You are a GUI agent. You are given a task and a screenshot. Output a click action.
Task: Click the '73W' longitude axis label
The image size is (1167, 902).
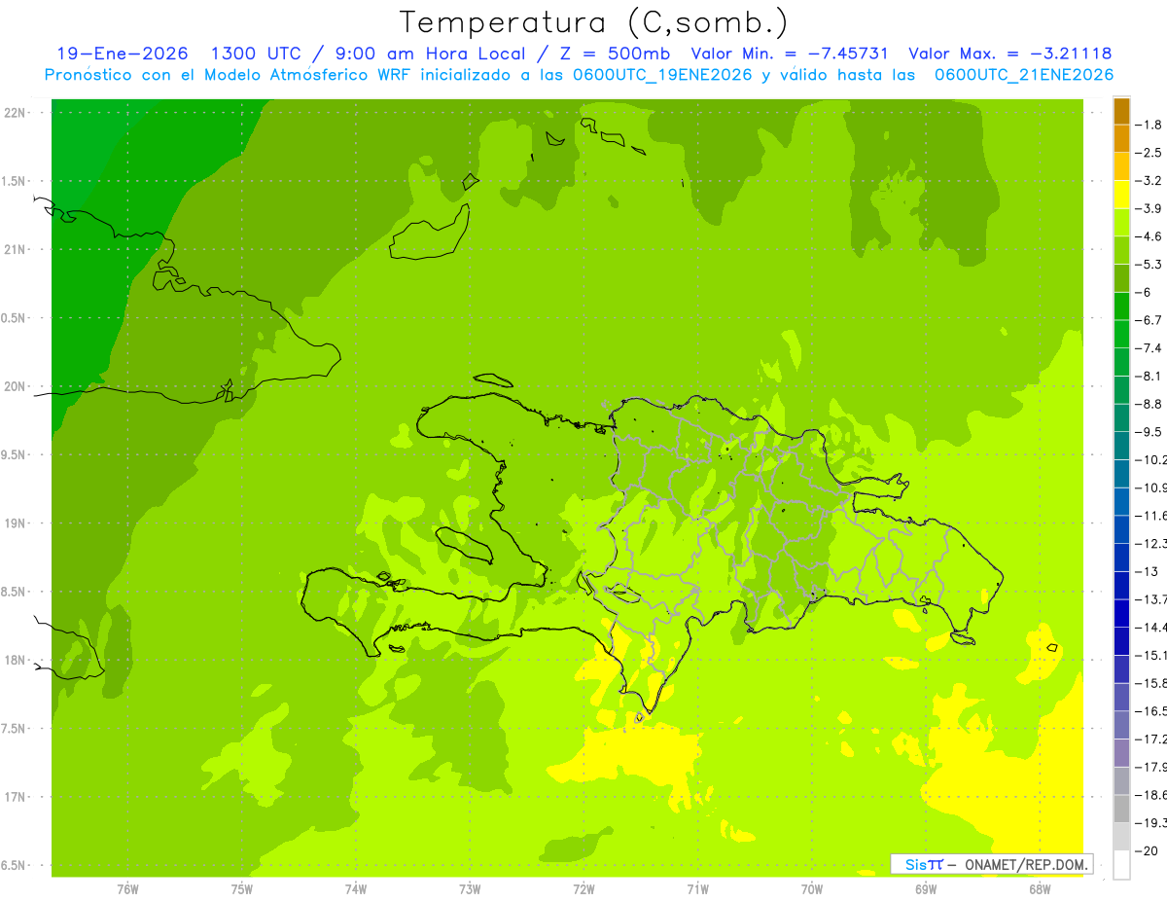pos(470,888)
